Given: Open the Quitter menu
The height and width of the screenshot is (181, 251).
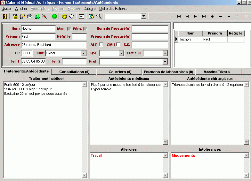Looking at the screenshot, I should tap(6, 9).
